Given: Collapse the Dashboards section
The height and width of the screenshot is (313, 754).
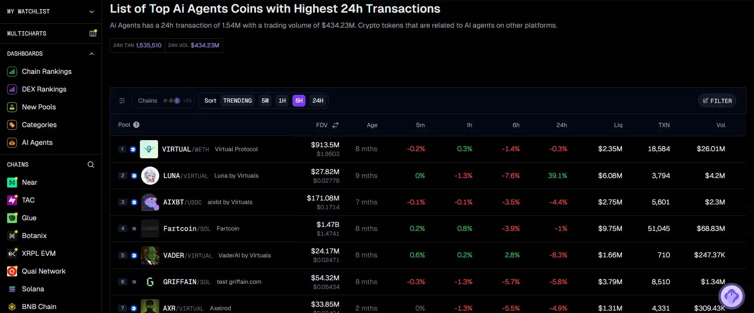Looking at the screenshot, I should [x=91, y=54].
